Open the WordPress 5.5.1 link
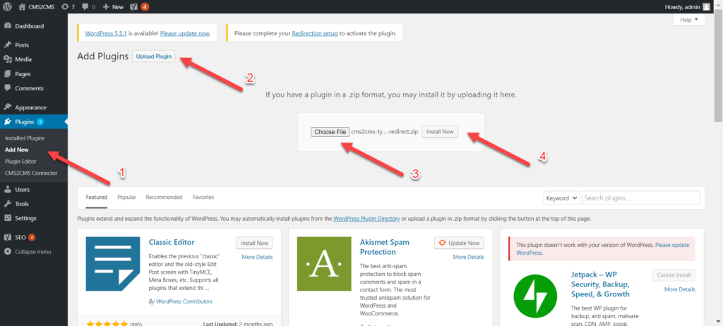Image resolution: width=723 pixels, height=326 pixels. click(106, 33)
